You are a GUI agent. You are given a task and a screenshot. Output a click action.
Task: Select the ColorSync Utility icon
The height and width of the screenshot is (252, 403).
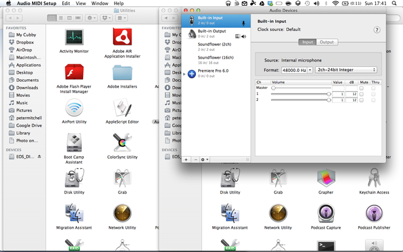tap(122, 143)
